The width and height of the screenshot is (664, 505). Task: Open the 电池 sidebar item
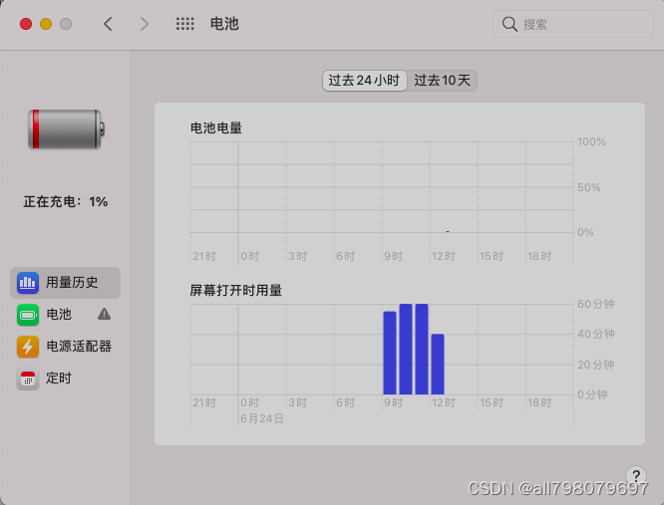65,315
